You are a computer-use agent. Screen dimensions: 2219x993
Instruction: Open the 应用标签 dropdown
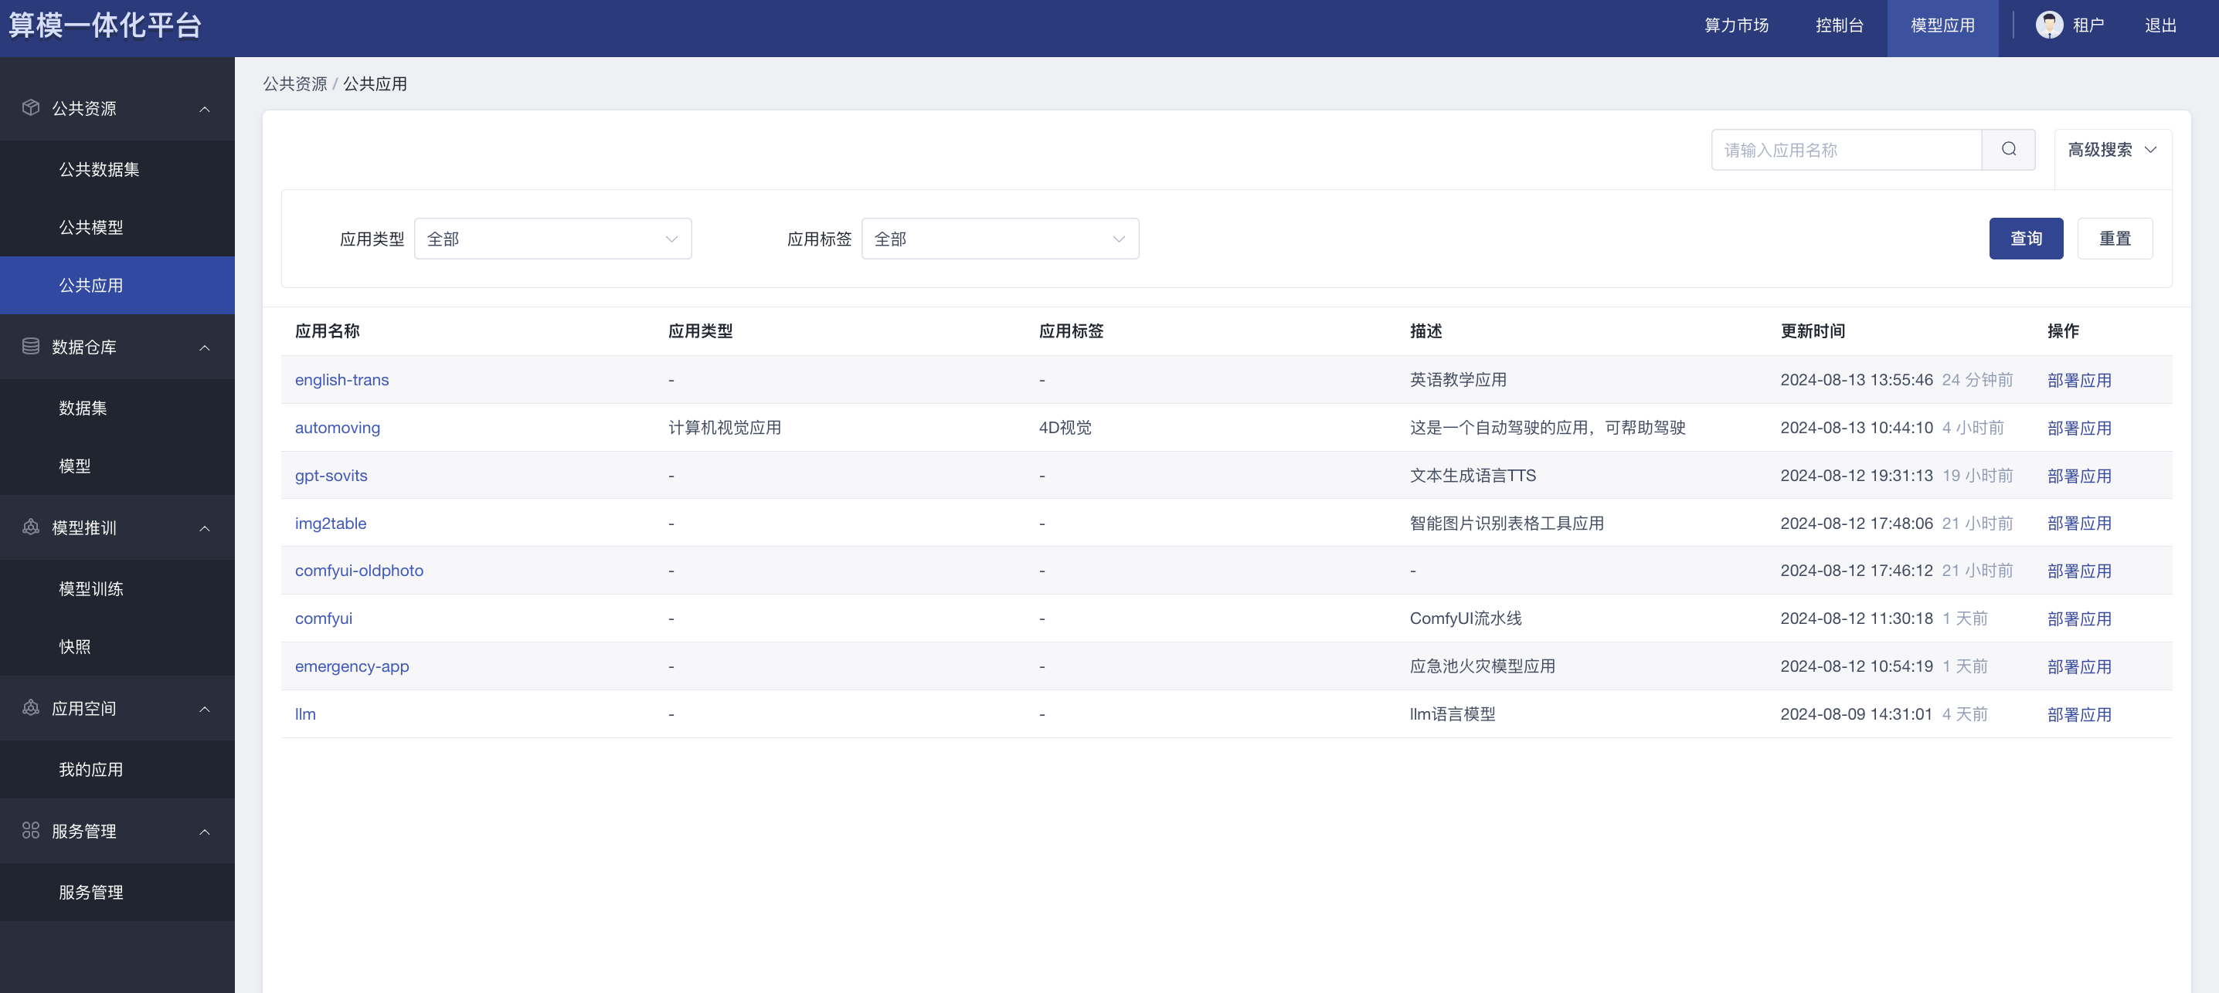coord(999,239)
